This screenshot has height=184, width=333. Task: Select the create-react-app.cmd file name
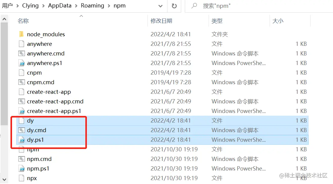(x=55, y=101)
